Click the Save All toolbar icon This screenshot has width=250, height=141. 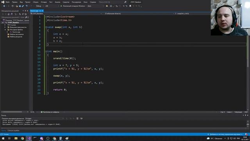23,6
